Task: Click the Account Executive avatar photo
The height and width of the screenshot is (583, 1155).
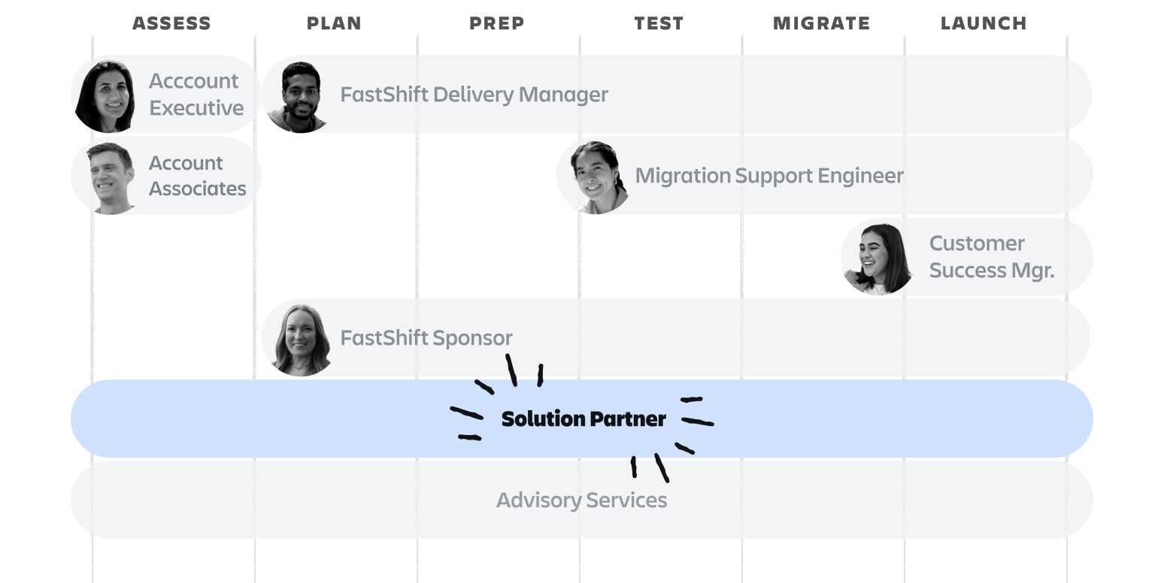Action: tap(106, 95)
